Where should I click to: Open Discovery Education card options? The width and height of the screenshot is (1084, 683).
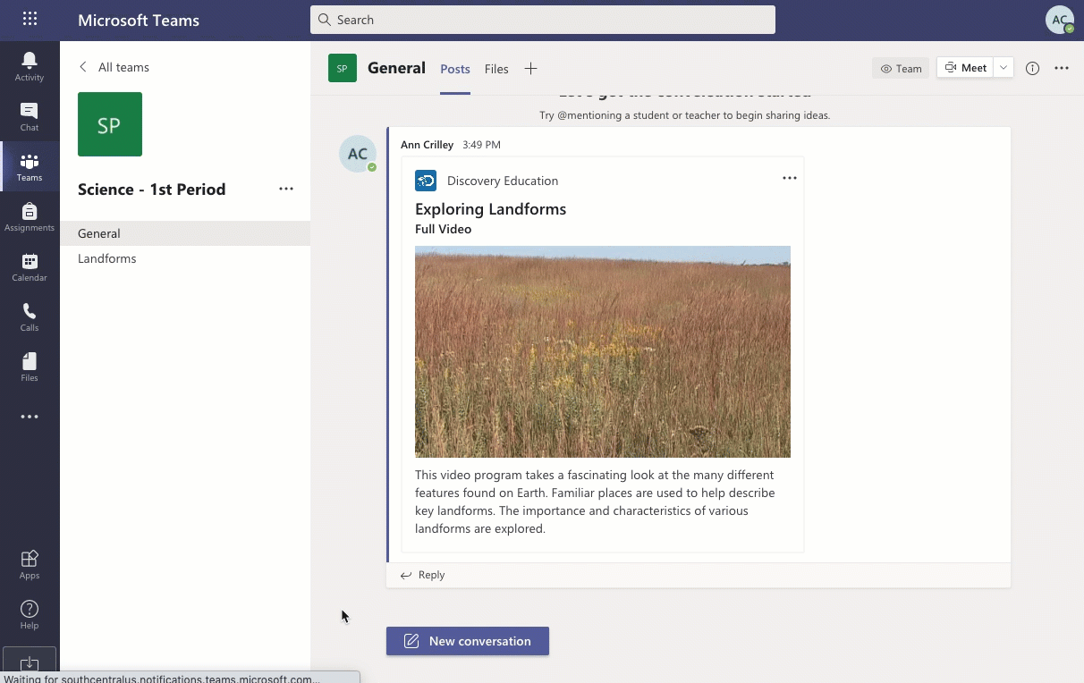[x=790, y=178]
